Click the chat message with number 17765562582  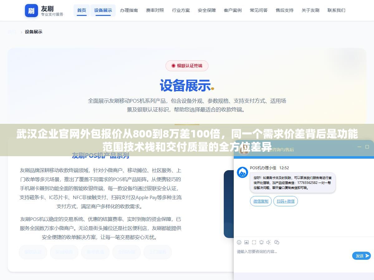tap(293, 183)
